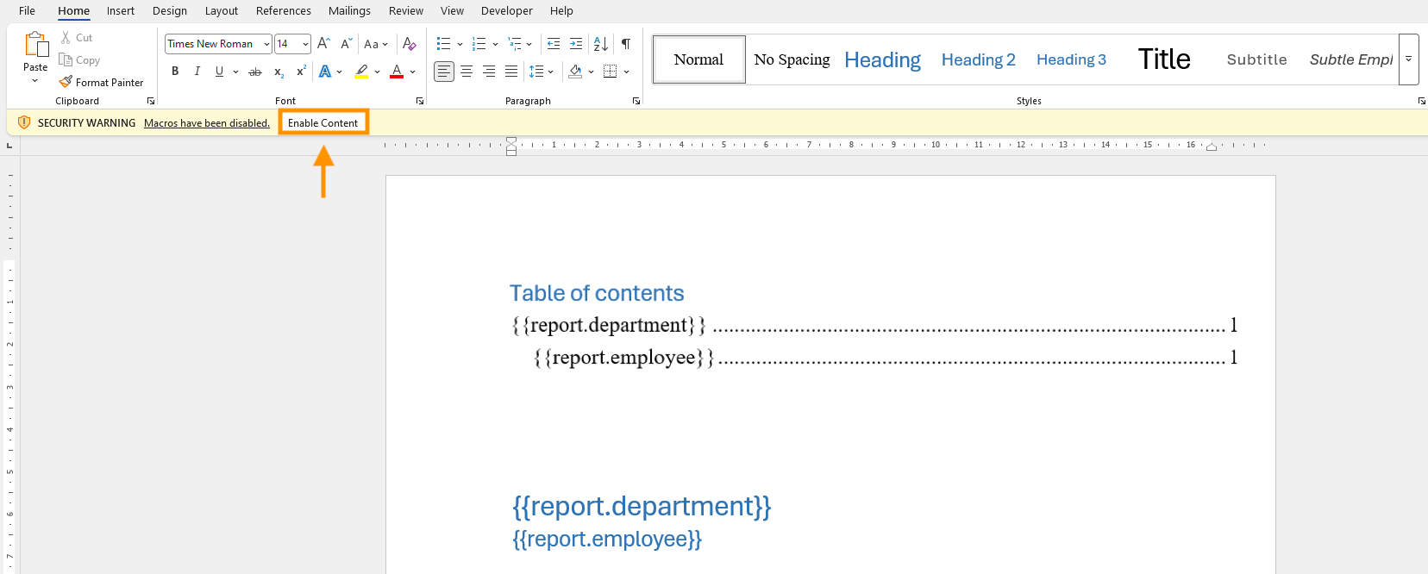Click the security warning shield icon
This screenshot has width=1428, height=574.
[24, 122]
